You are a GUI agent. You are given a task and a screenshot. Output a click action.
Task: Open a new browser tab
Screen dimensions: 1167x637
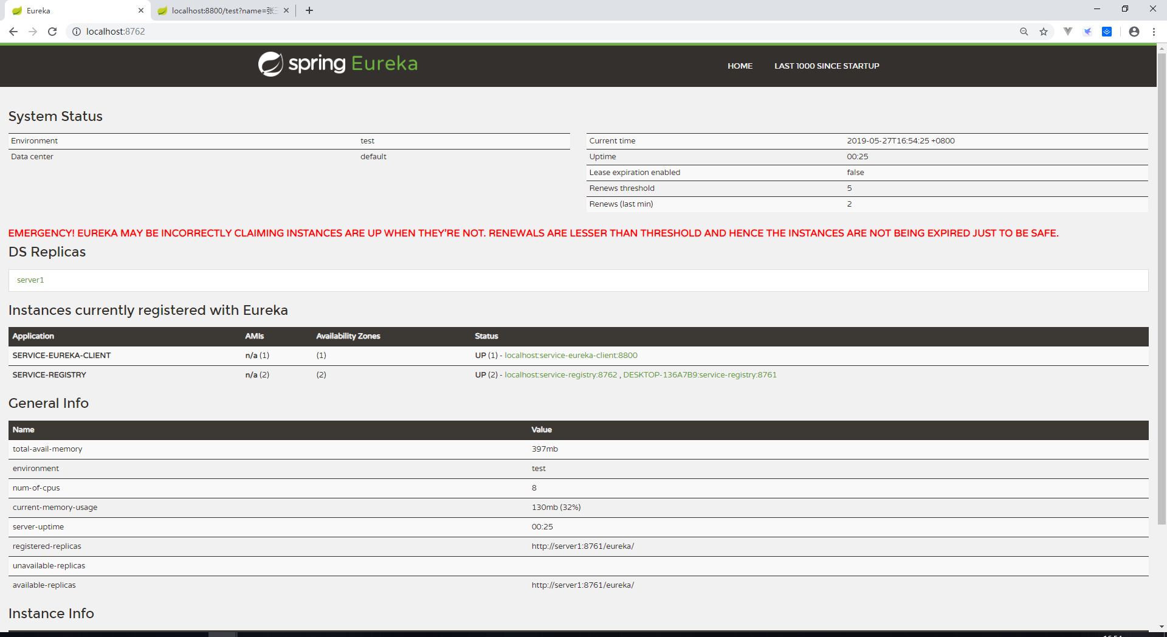(x=309, y=10)
